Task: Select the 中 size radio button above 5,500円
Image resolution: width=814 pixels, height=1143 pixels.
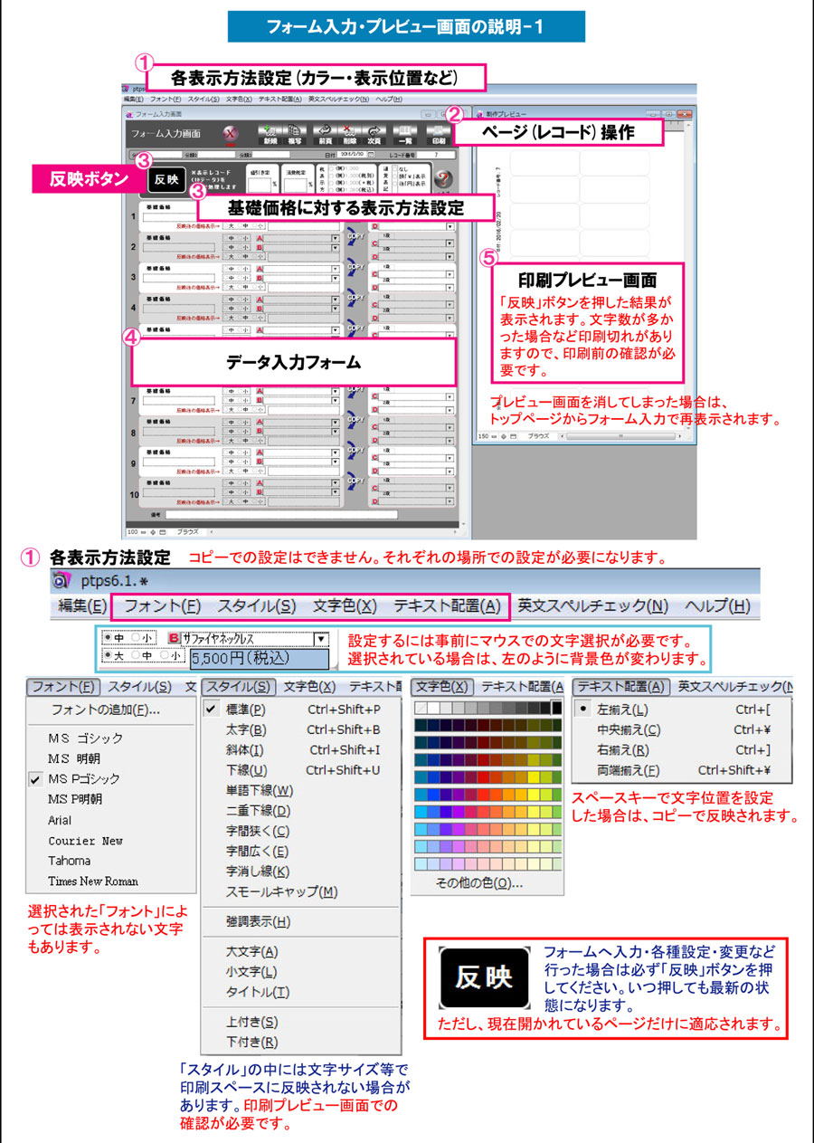Action: coord(109,636)
